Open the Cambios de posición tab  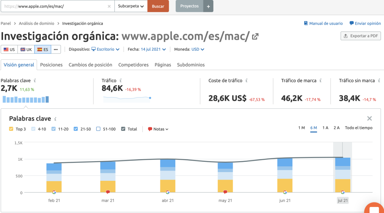tap(90, 65)
